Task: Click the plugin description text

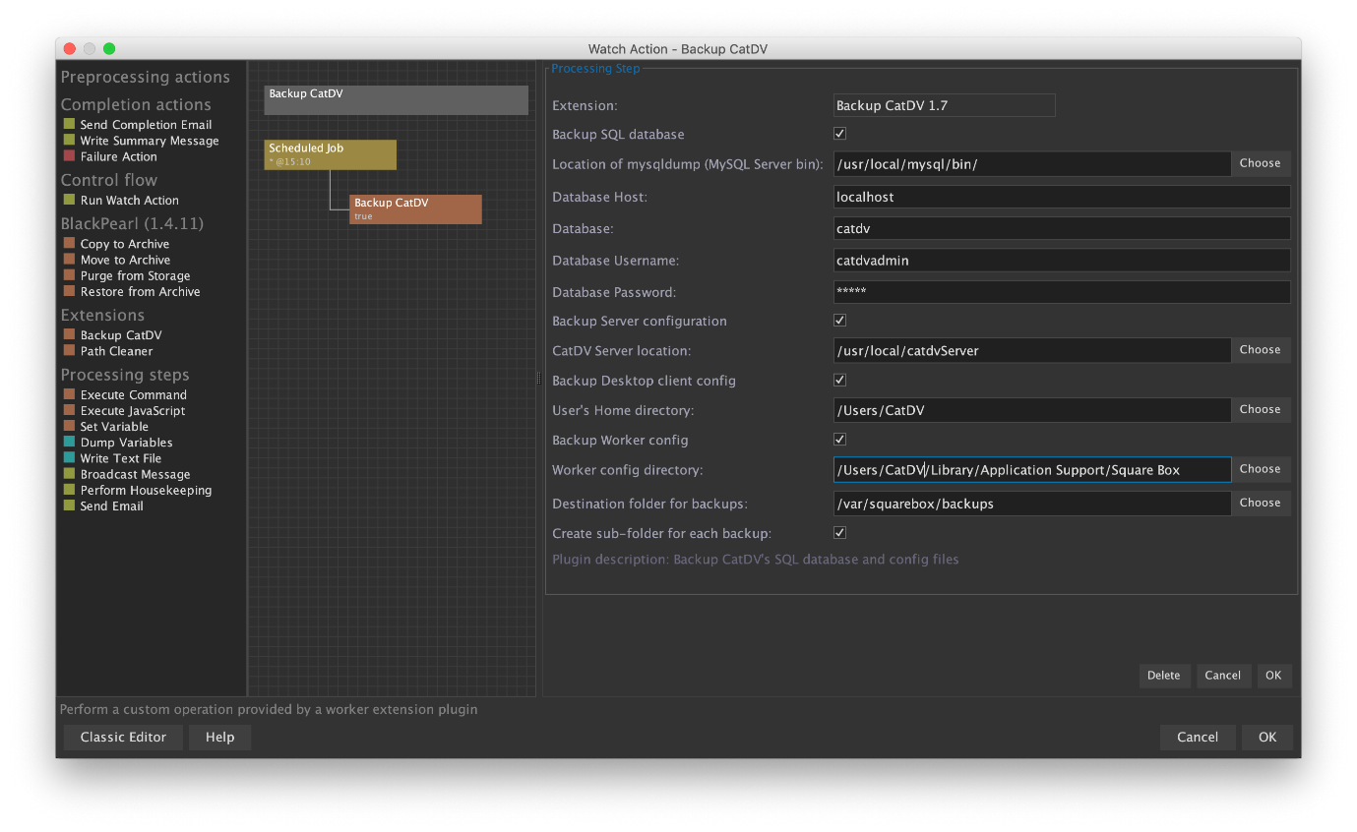Action: pos(756,560)
